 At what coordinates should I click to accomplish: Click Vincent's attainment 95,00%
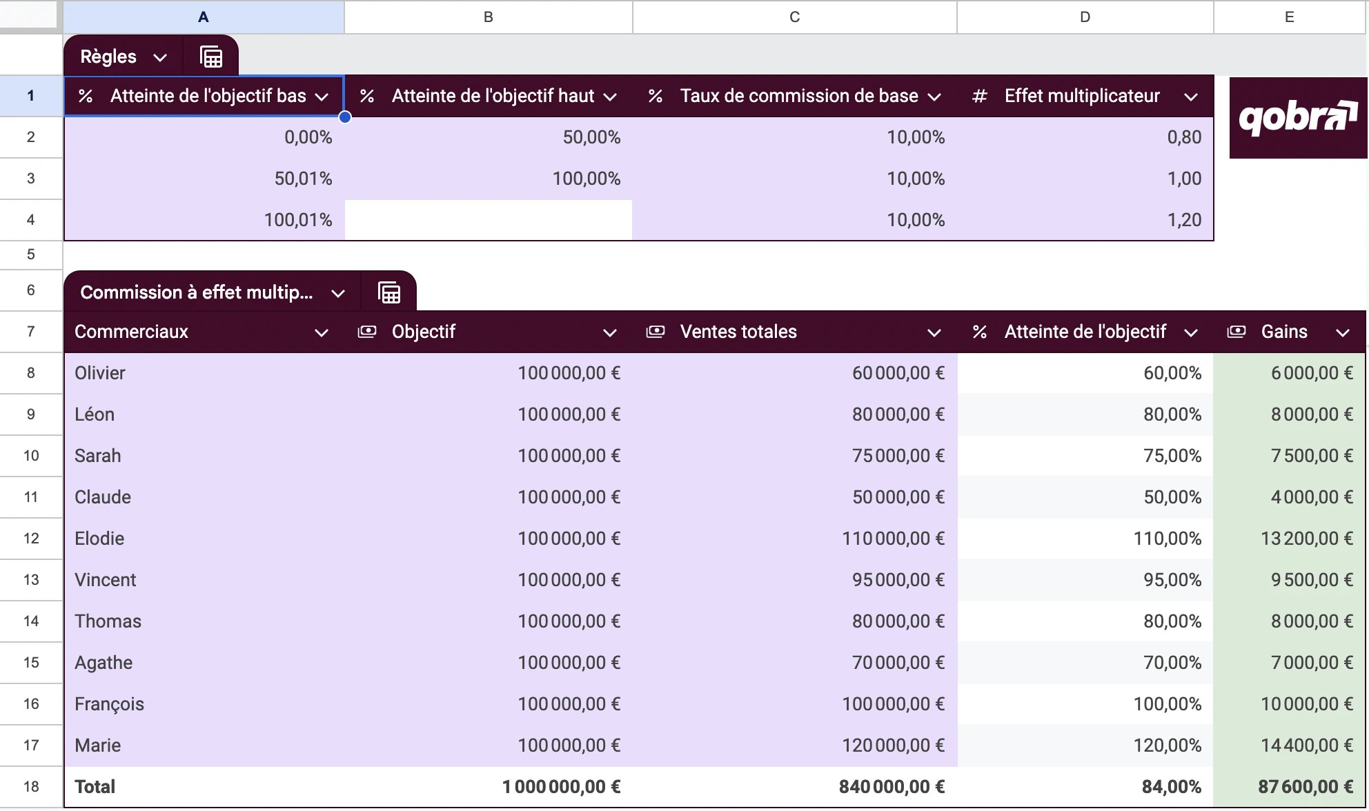tap(1085, 580)
